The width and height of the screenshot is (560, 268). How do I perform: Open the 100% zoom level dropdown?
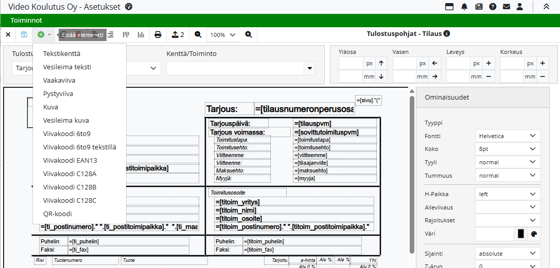pyautogui.click(x=223, y=35)
